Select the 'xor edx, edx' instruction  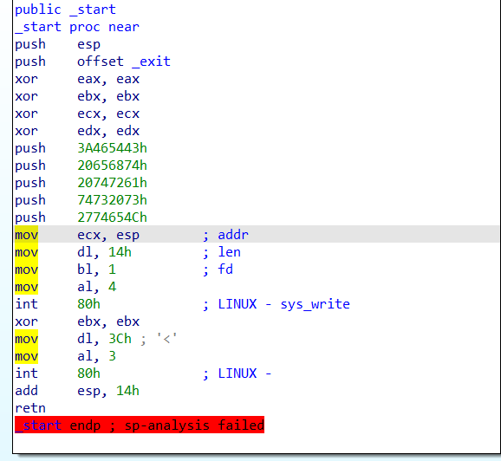[77, 131]
